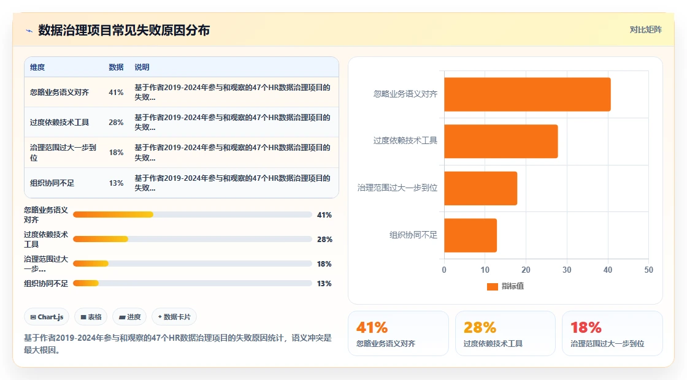Click the 41% cell in the table

point(116,93)
